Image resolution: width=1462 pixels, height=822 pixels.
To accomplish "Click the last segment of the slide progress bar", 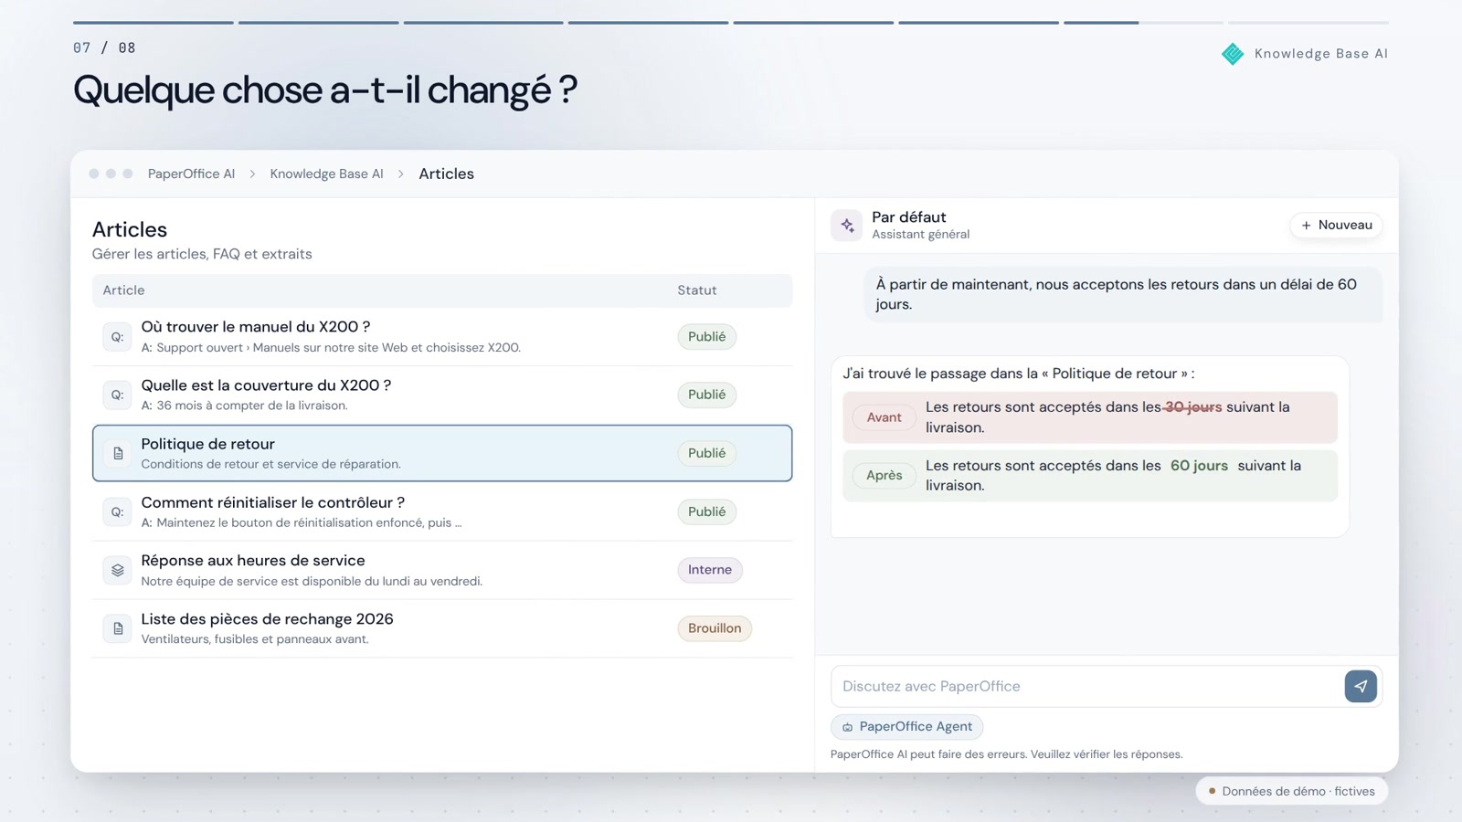I will pyautogui.click(x=1308, y=23).
